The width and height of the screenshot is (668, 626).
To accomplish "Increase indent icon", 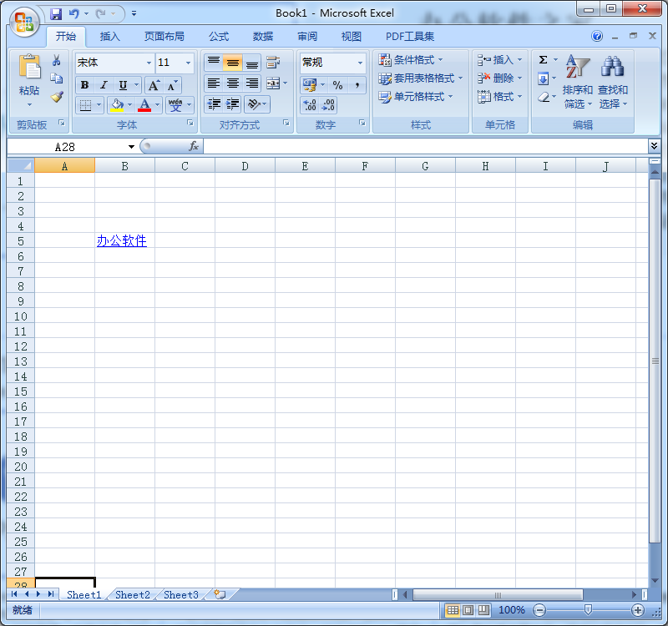I will click(233, 104).
